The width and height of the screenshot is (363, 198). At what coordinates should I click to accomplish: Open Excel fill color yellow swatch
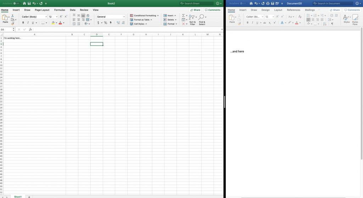[53, 23]
